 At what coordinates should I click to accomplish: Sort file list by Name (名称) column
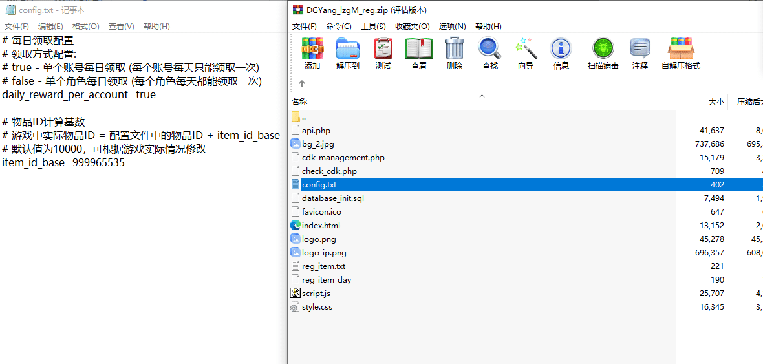(x=299, y=102)
